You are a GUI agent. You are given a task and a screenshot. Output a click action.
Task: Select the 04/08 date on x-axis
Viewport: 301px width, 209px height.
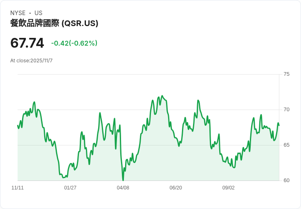pos(123,188)
